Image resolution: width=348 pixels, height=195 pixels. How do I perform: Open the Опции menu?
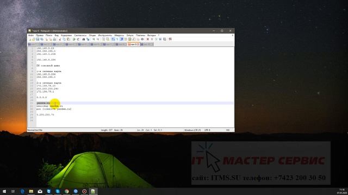coord(92,35)
